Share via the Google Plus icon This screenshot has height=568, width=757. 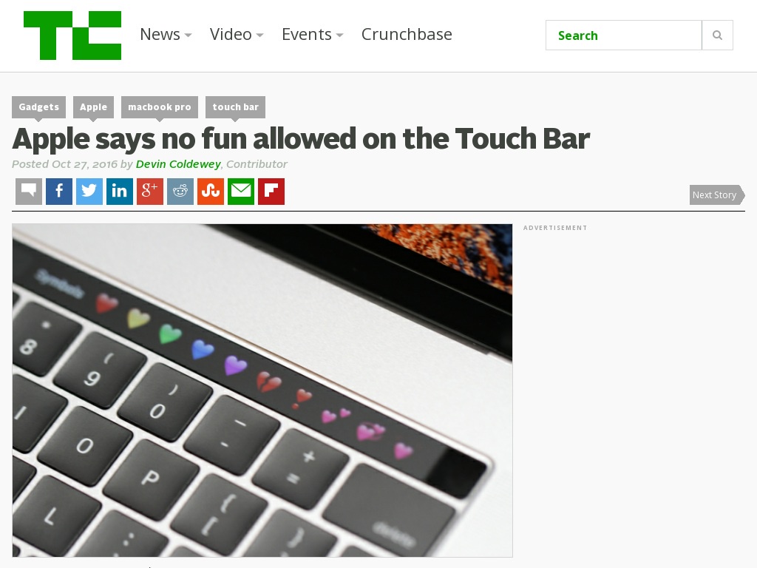click(150, 192)
